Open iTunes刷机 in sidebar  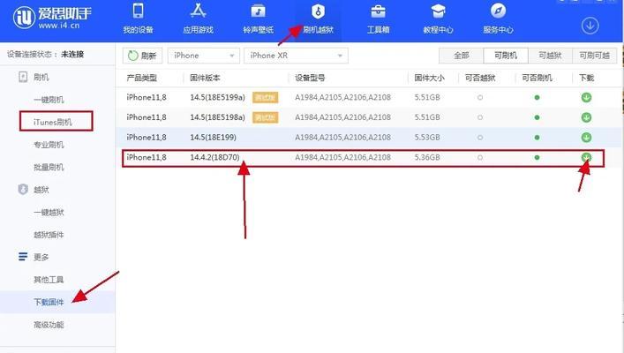[53, 122]
